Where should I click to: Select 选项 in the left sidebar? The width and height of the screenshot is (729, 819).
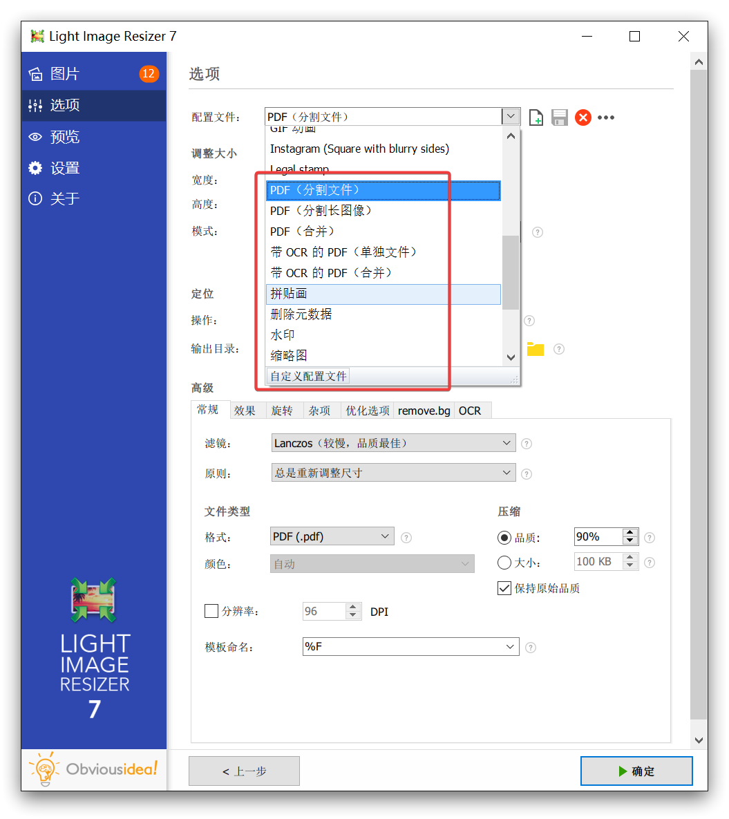94,106
